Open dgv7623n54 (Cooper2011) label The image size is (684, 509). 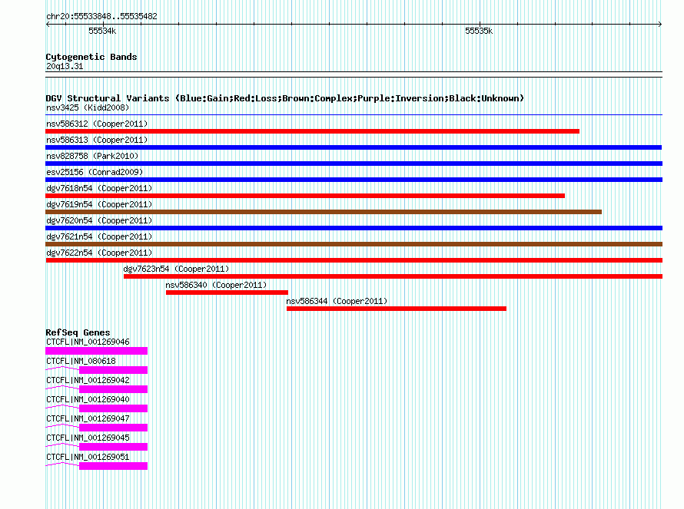[176, 269]
